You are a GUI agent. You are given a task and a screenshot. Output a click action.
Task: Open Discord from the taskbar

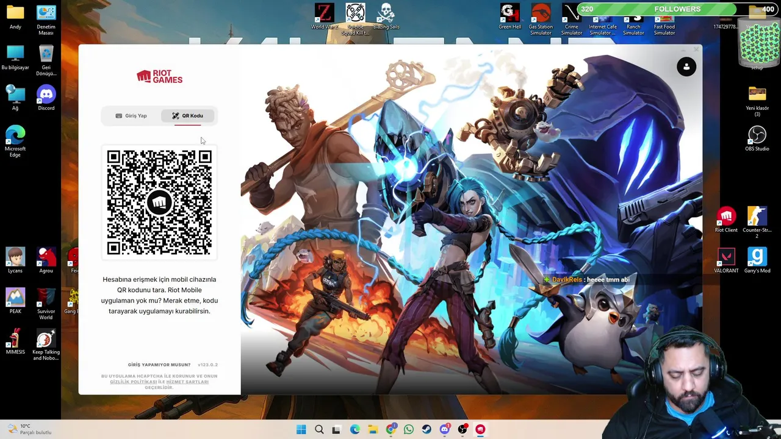(445, 429)
